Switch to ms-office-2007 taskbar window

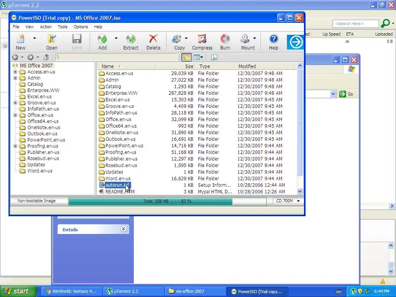click(196, 291)
